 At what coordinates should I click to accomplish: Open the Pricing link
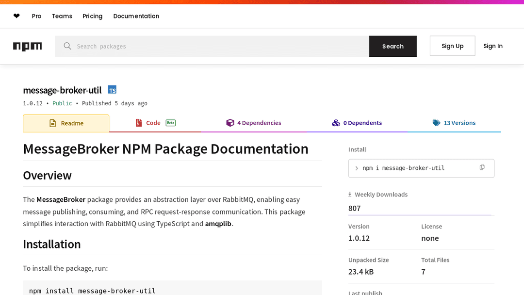92,16
